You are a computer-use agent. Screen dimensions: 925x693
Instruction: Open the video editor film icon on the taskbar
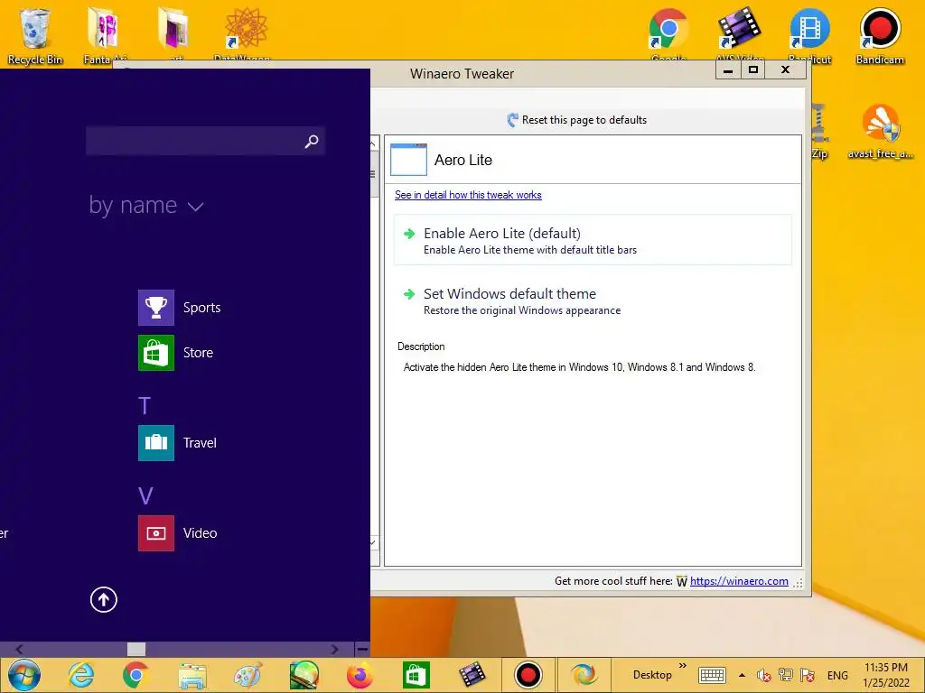472,675
